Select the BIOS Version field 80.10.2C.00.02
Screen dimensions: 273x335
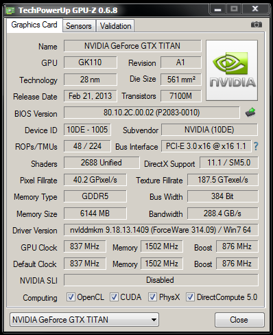152,113
